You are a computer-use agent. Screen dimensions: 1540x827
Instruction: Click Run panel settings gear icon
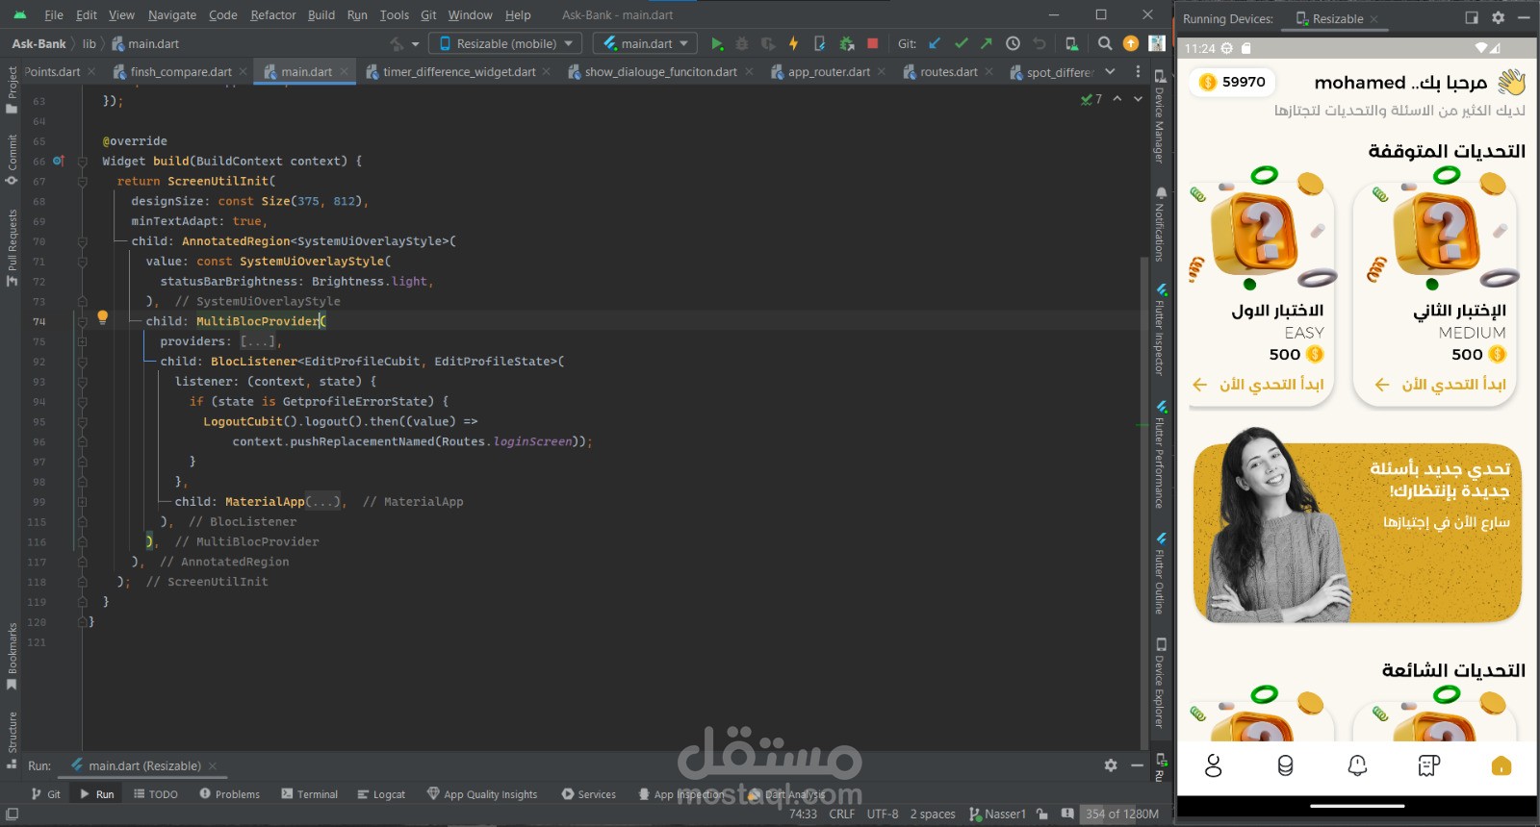[1111, 765]
